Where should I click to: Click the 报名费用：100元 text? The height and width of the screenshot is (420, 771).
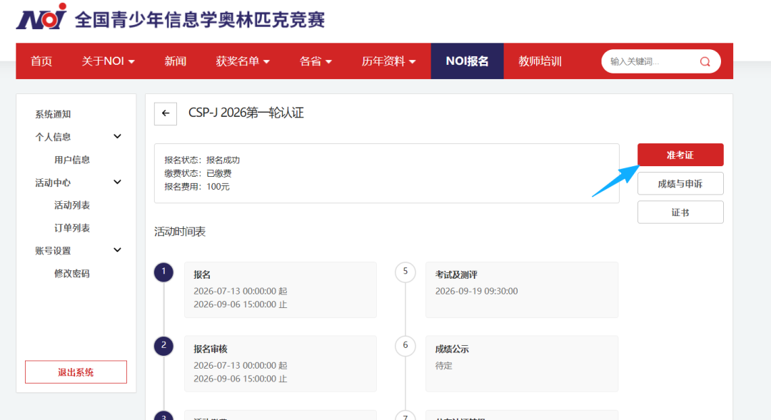[197, 187]
